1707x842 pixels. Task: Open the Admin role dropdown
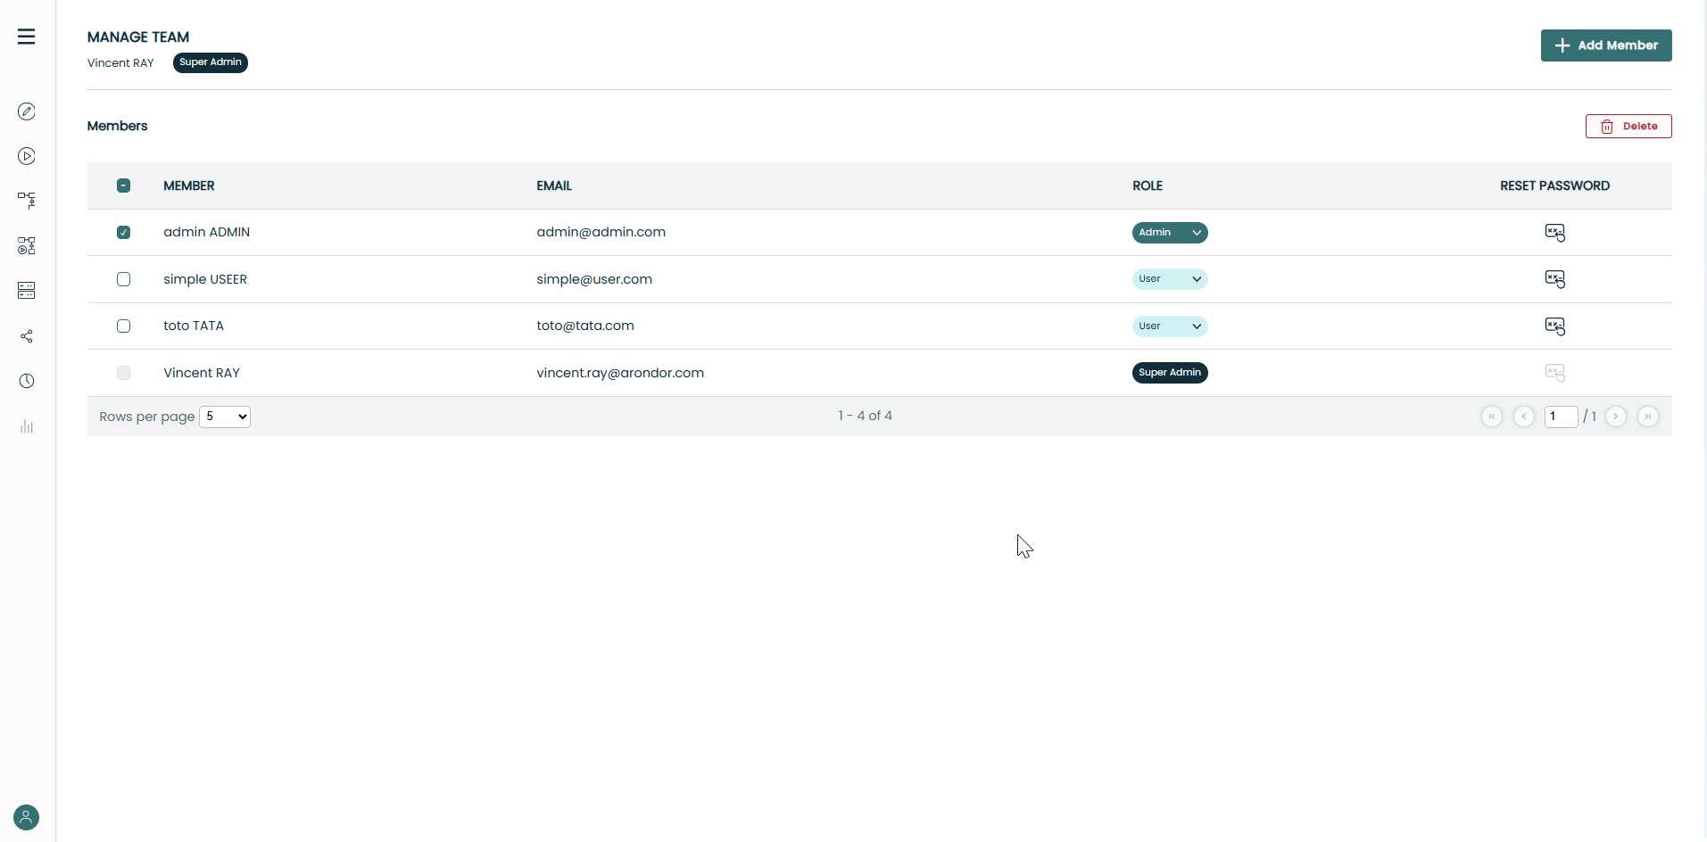click(1169, 233)
